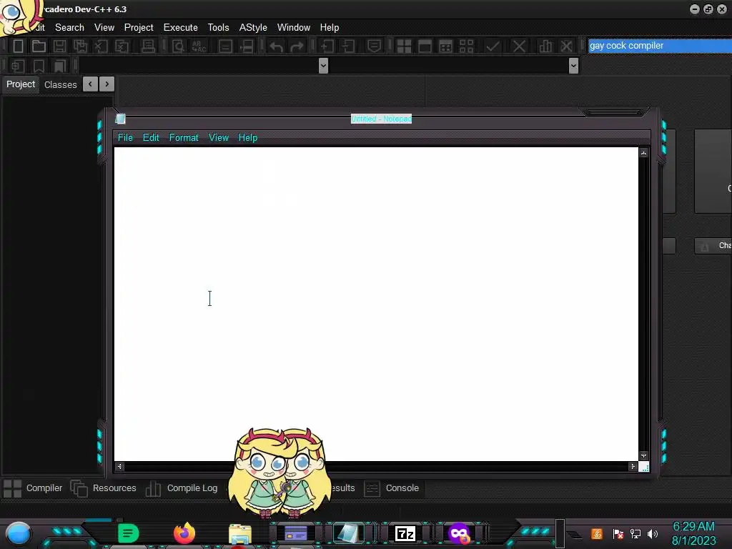This screenshot has height=549, width=732.
Task: Click the Find magnifier toolbar icon
Action: coord(178,46)
